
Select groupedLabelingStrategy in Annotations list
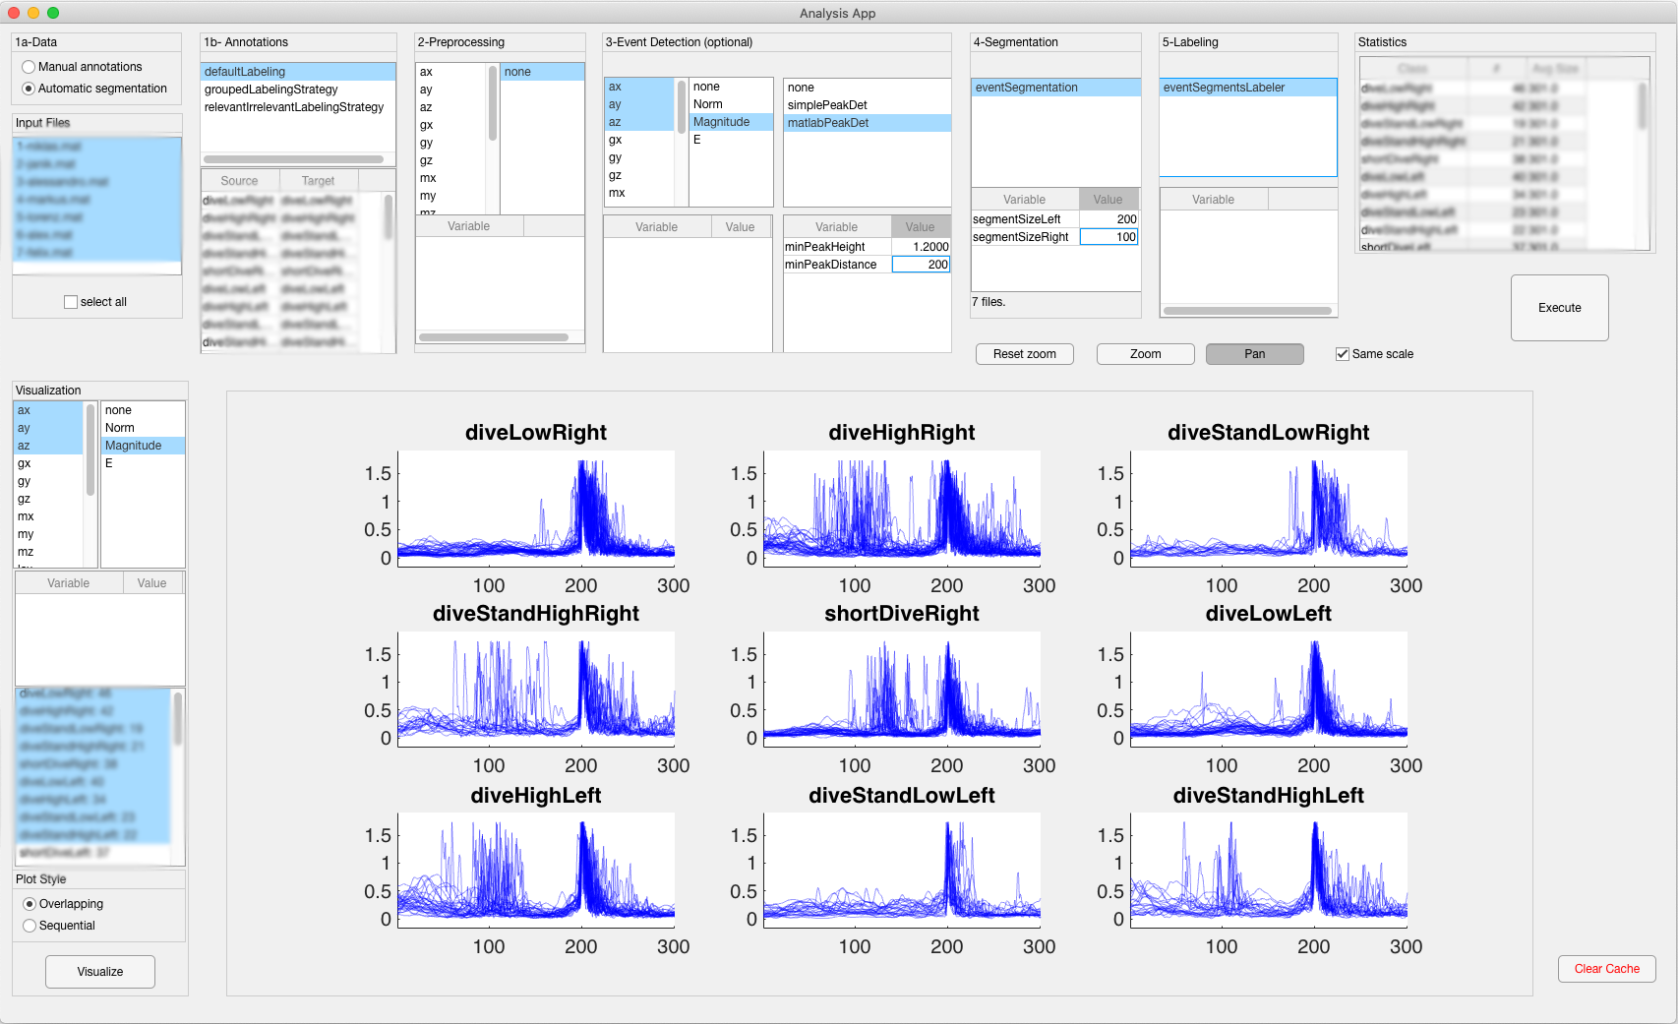298,90
